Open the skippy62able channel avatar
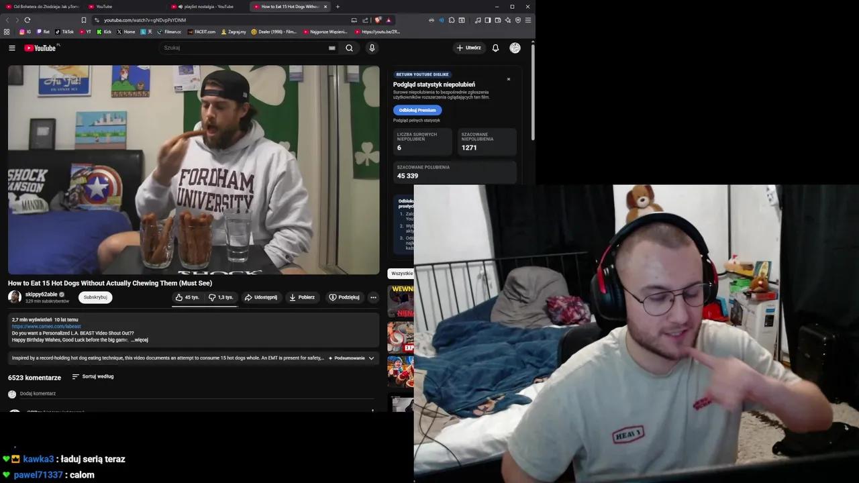Screen dimensions: 859x483 pos(15,297)
